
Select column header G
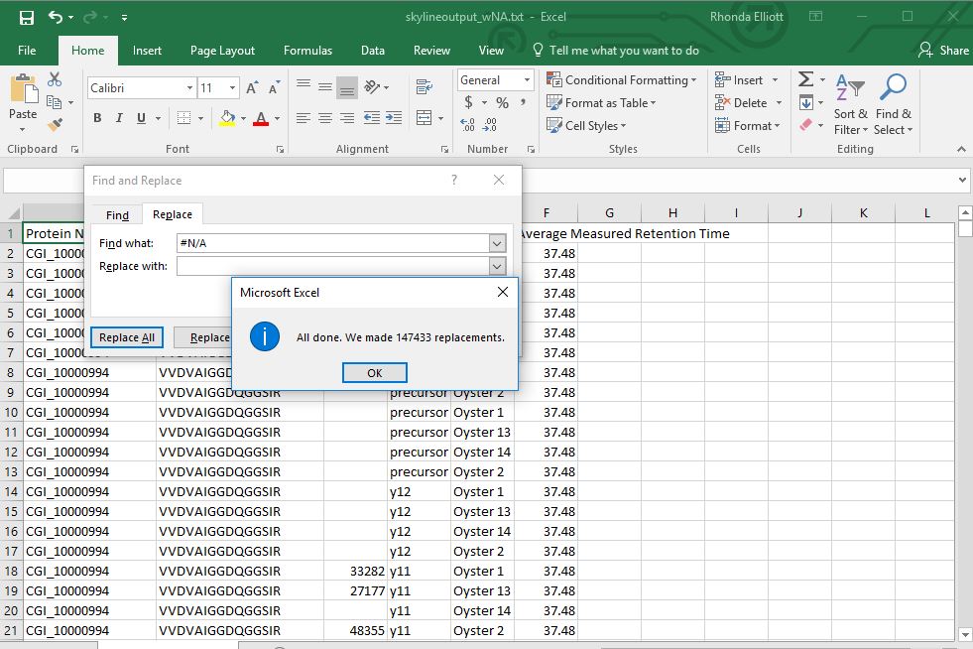(x=609, y=213)
